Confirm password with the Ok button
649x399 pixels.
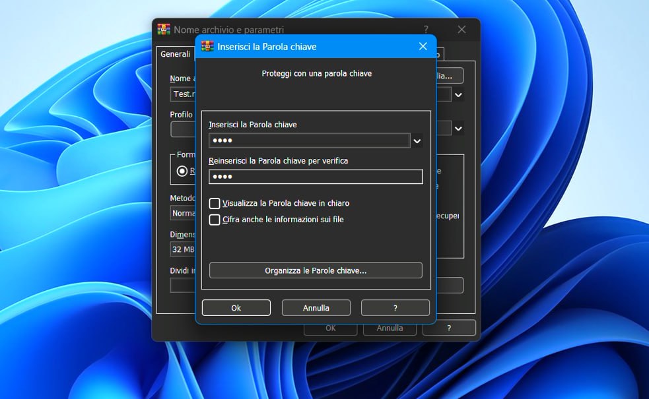click(236, 308)
